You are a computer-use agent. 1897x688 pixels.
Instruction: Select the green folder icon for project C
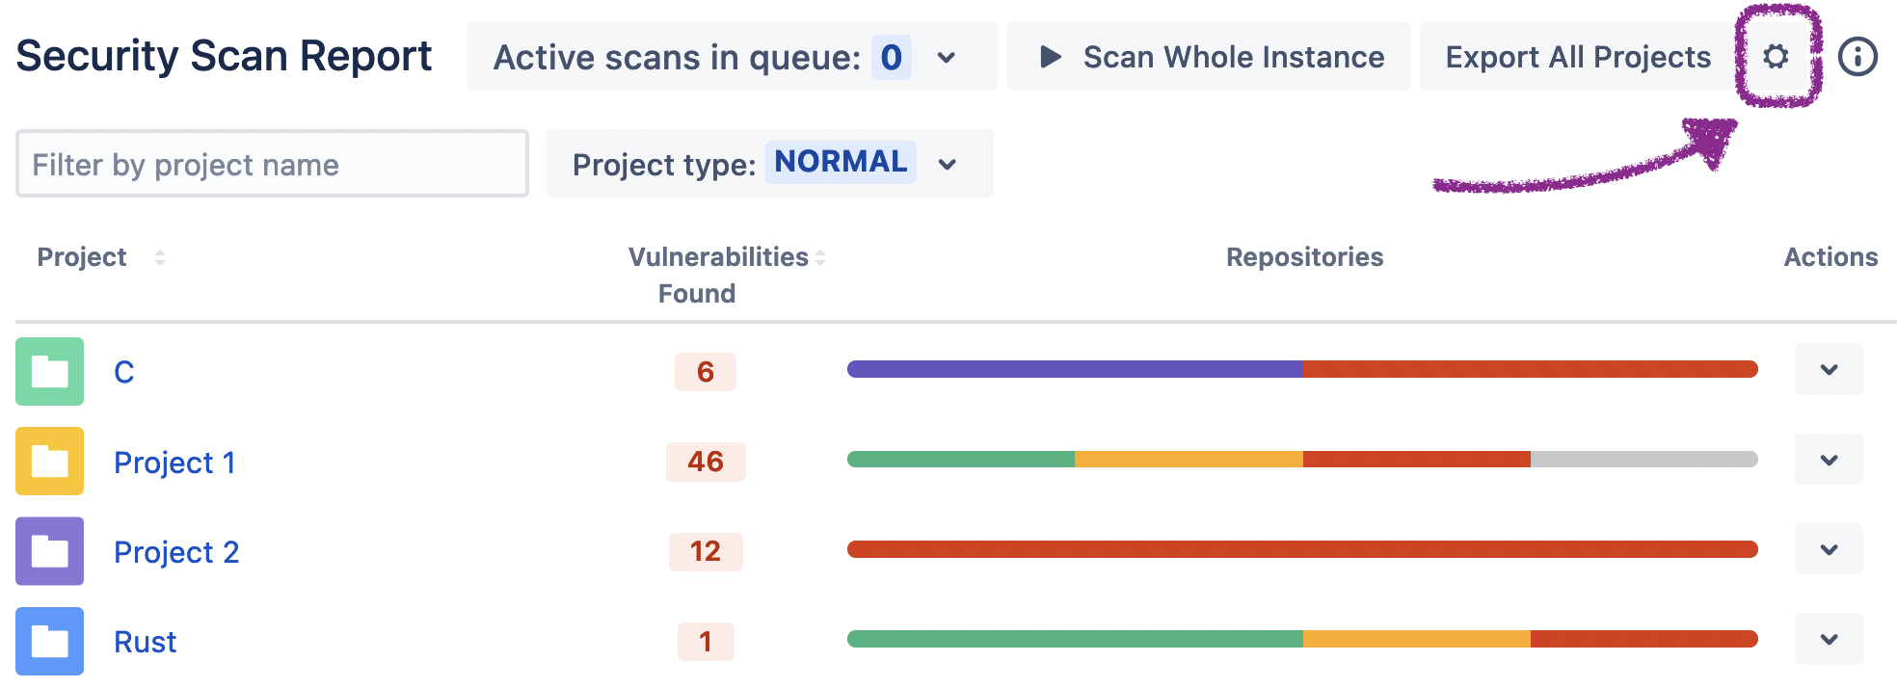(x=49, y=372)
